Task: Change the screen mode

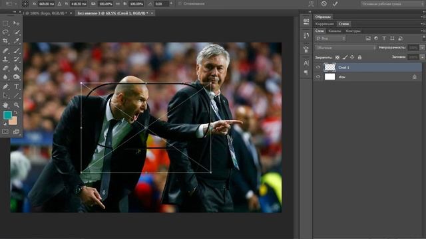Action: 16,131
